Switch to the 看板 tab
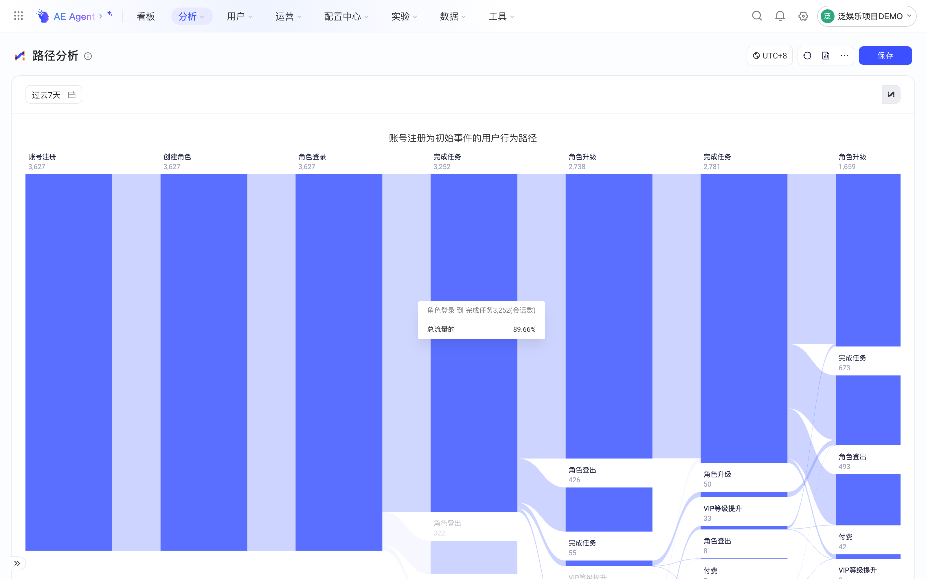The image size is (926, 579). (145, 16)
